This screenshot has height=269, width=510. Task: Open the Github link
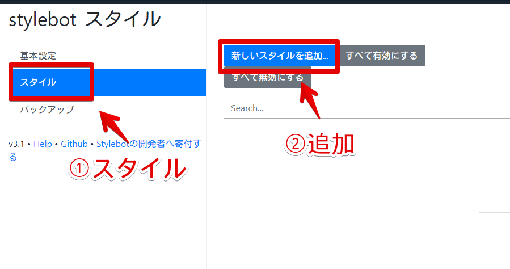click(x=74, y=144)
